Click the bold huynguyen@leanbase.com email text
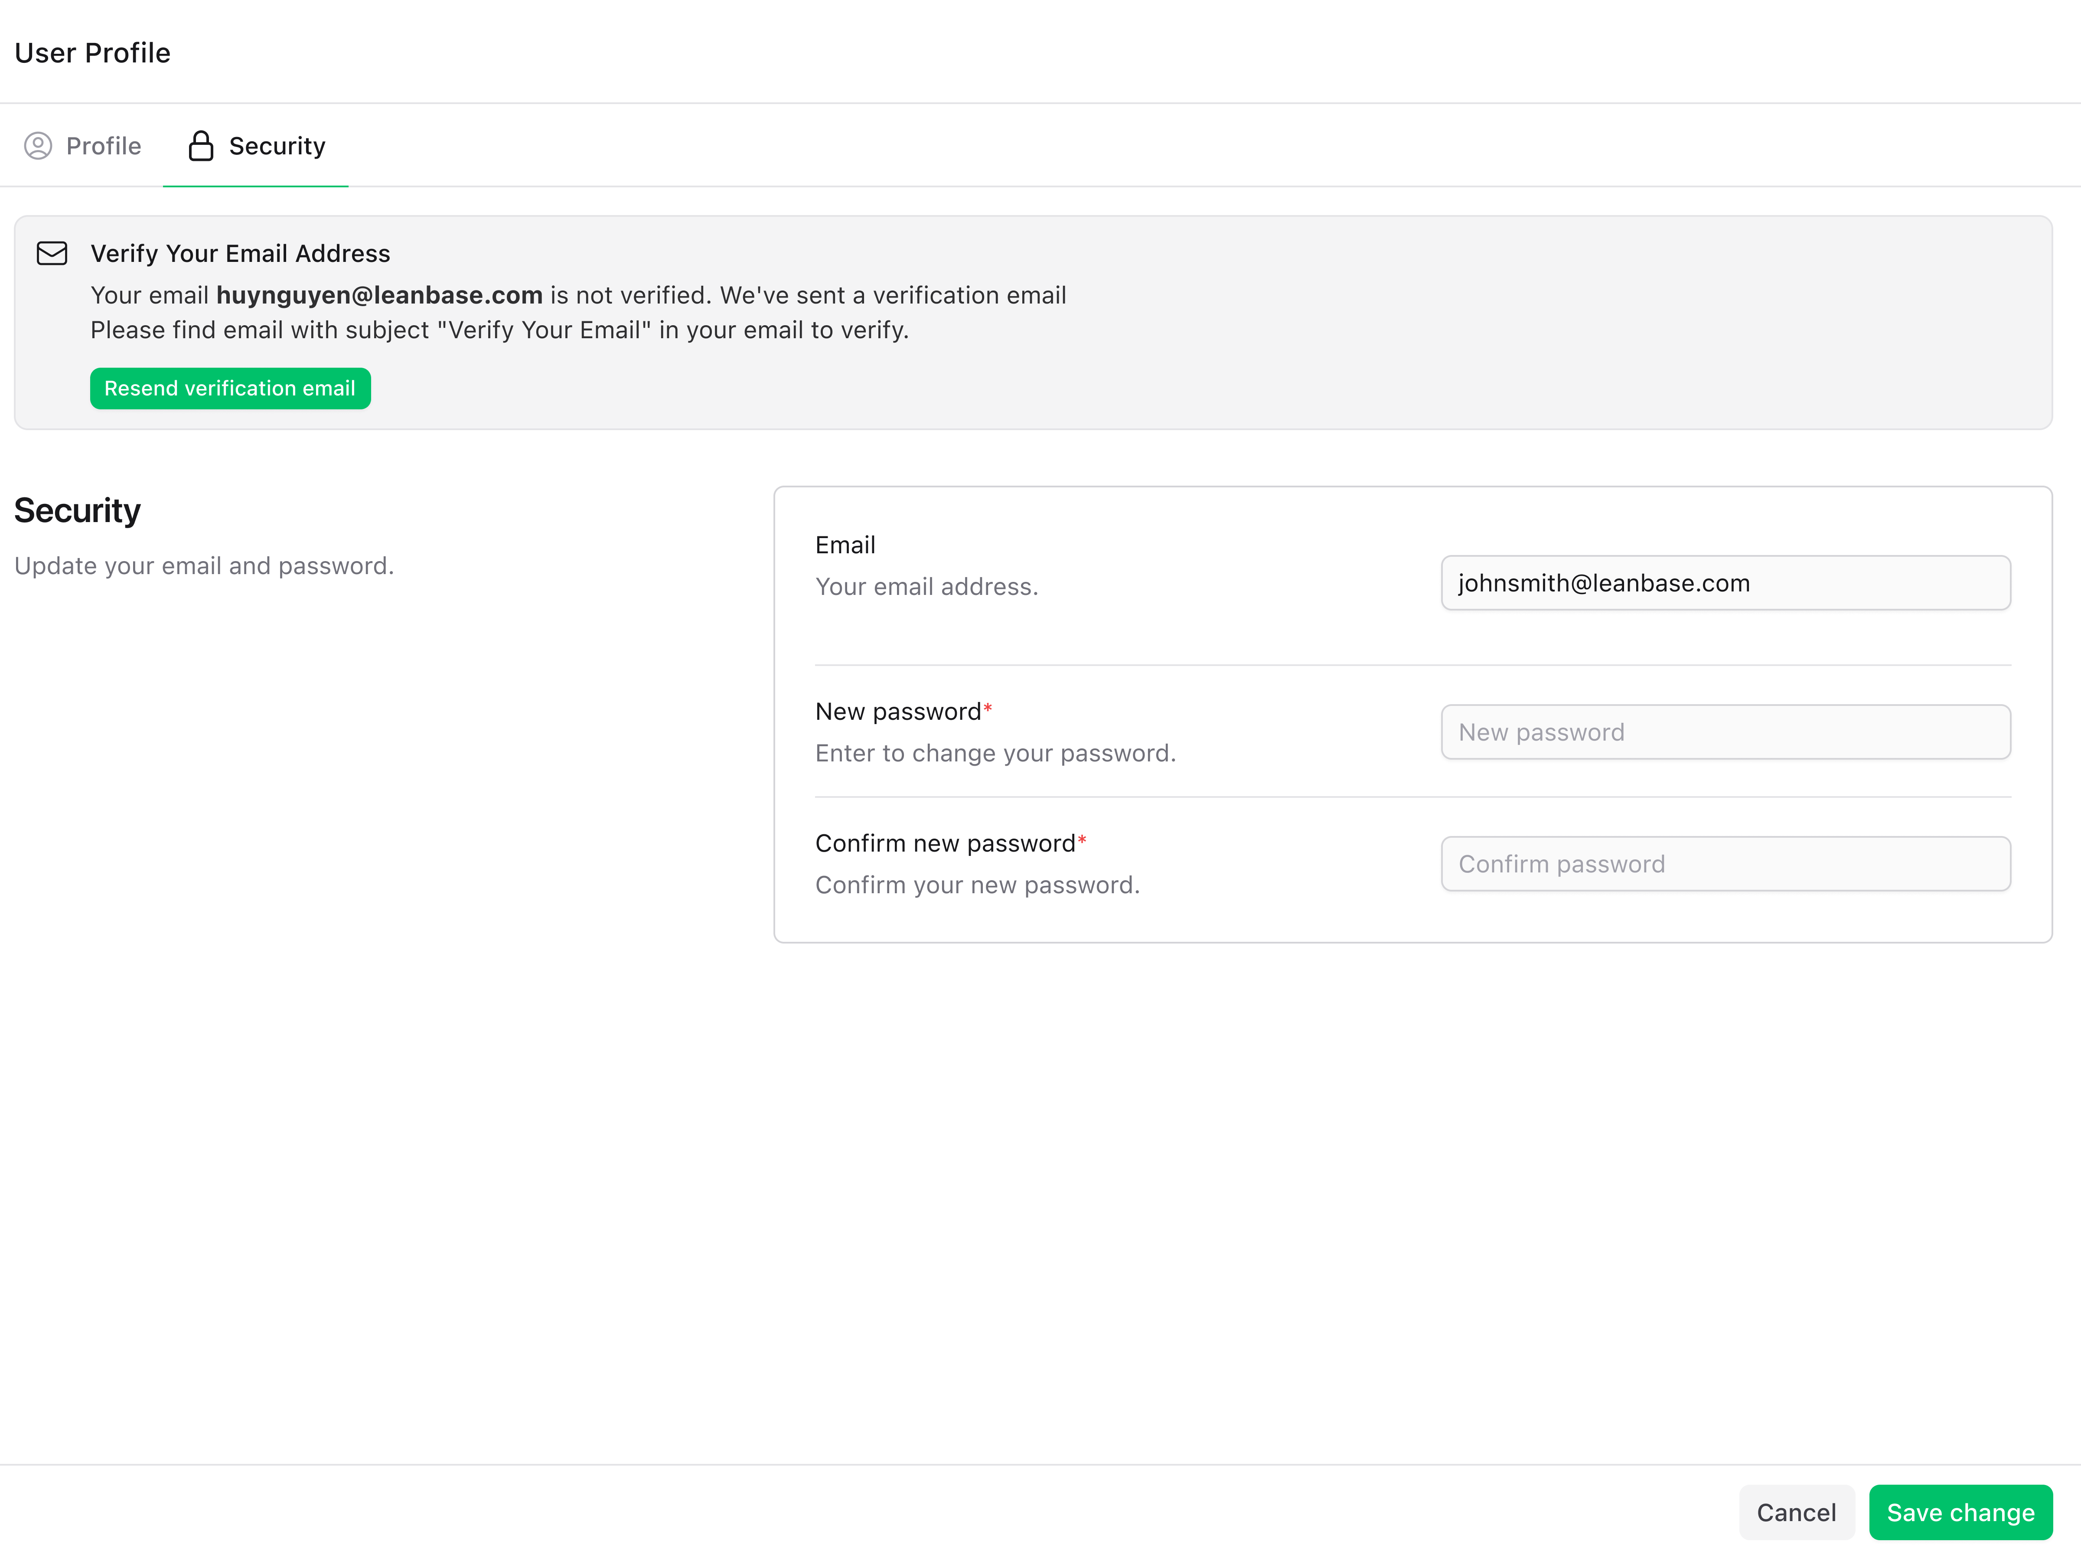 click(379, 295)
